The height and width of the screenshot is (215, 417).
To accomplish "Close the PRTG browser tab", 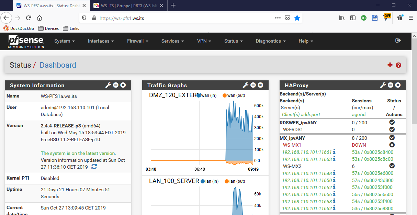I will click(161, 5).
